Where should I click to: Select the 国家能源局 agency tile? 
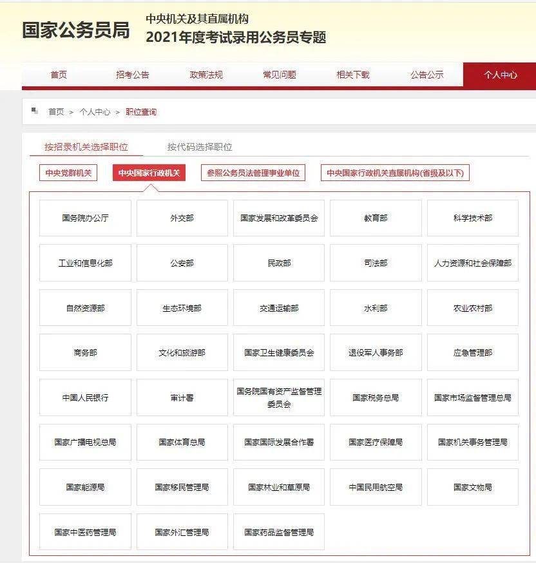click(x=86, y=487)
